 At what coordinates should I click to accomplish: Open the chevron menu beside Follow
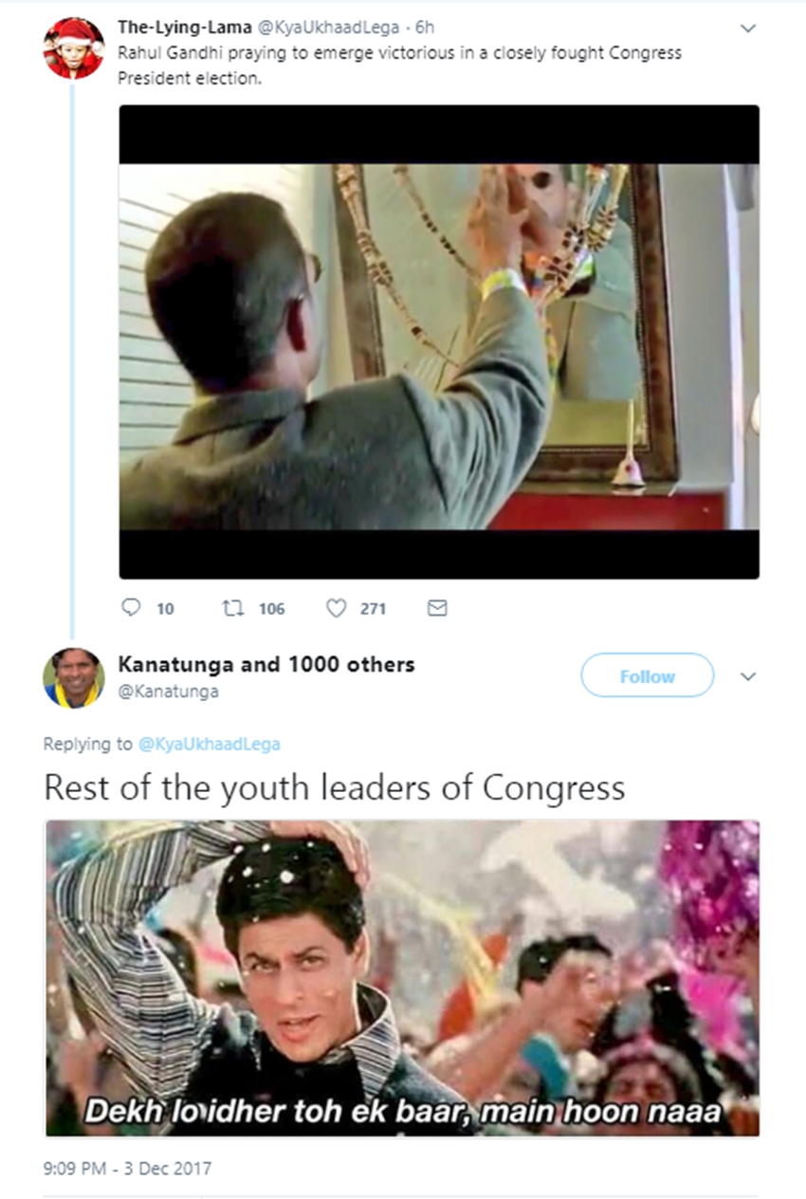(748, 676)
